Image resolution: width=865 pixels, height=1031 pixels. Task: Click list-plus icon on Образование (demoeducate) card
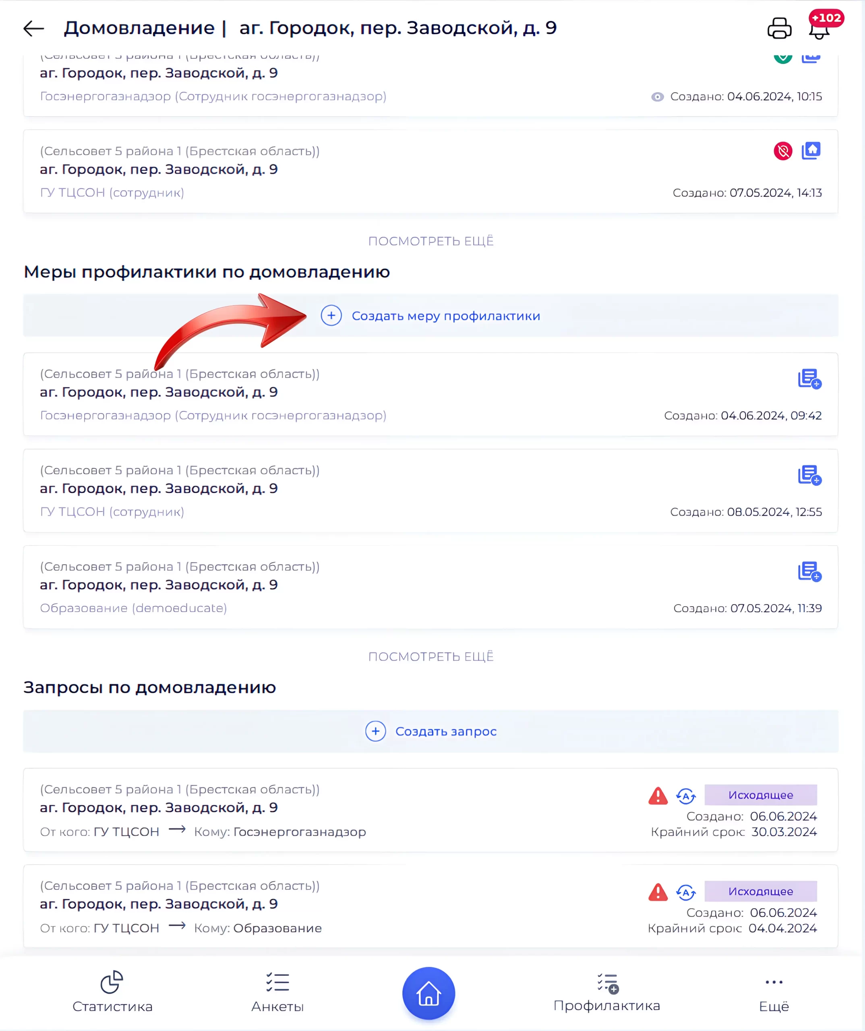pyautogui.click(x=809, y=571)
